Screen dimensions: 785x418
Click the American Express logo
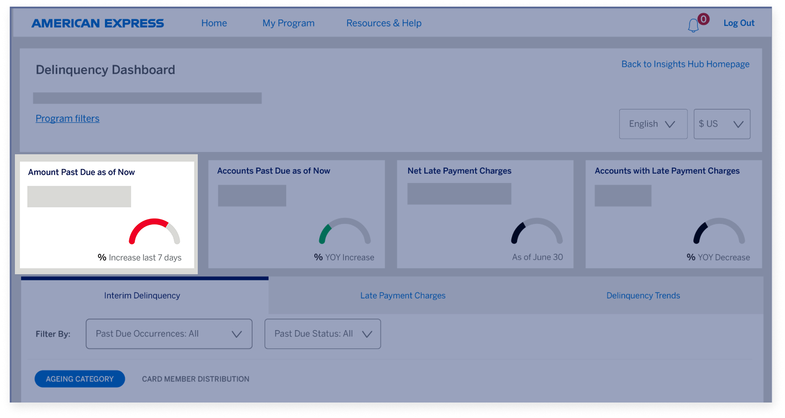coord(98,23)
